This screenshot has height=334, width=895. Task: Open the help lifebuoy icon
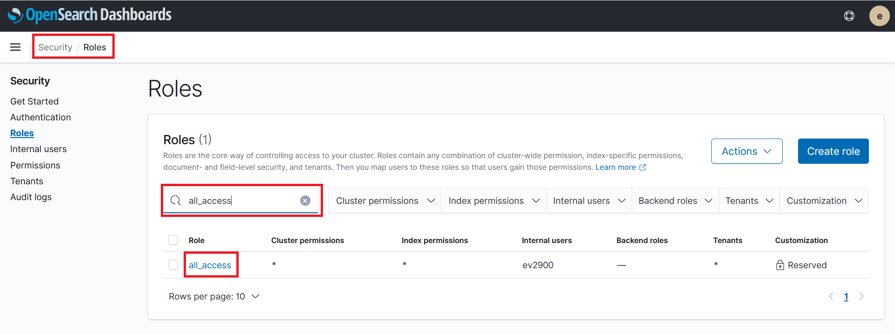click(849, 16)
